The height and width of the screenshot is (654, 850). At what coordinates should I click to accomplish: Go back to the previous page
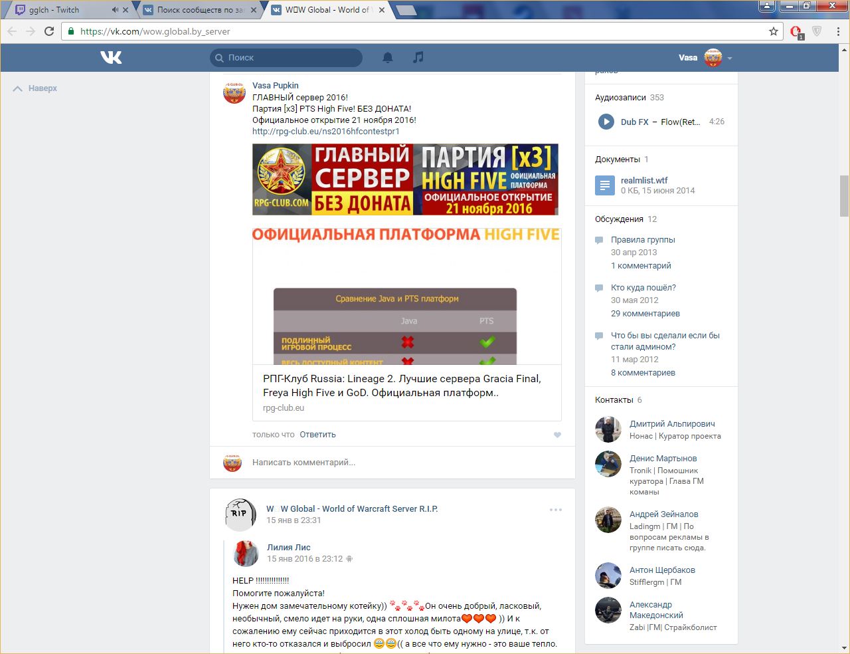[x=12, y=31]
